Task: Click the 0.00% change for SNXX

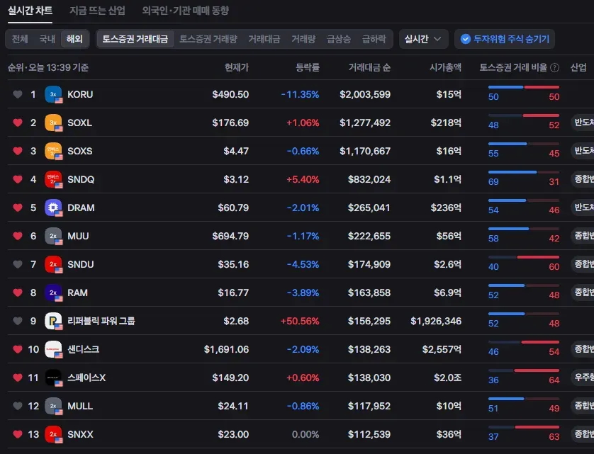Action: tap(306, 434)
